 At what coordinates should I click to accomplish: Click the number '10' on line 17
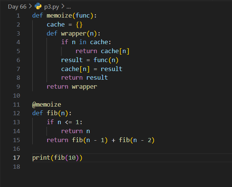(72, 158)
